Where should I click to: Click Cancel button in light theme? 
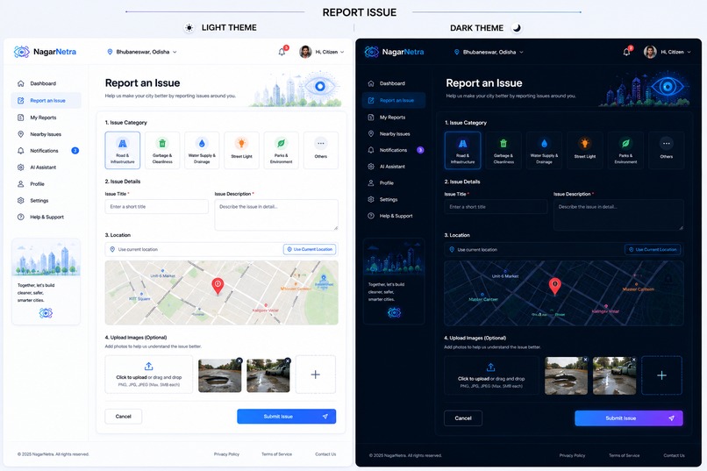tap(123, 417)
